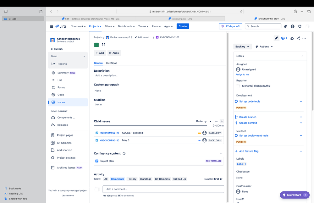Click Confluence content info icon
The width and height of the screenshot is (314, 203).
click(124, 153)
